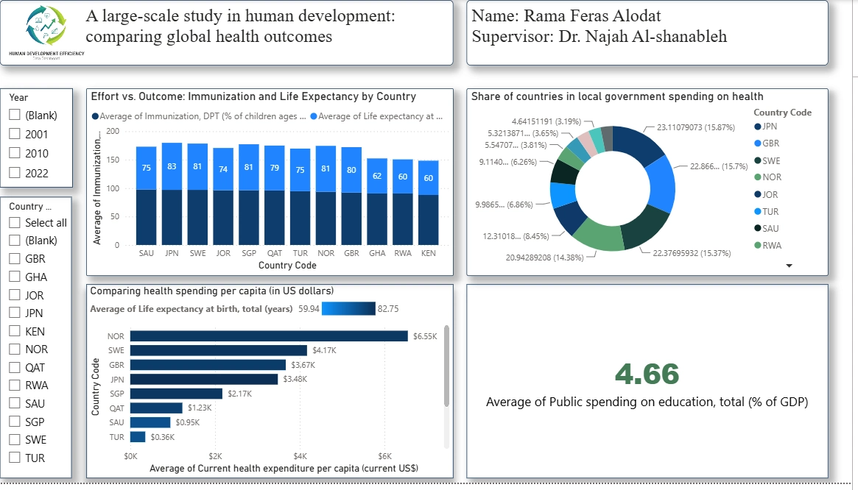
Task: Select the 15.7% donut slice
Action: click(x=661, y=184)
